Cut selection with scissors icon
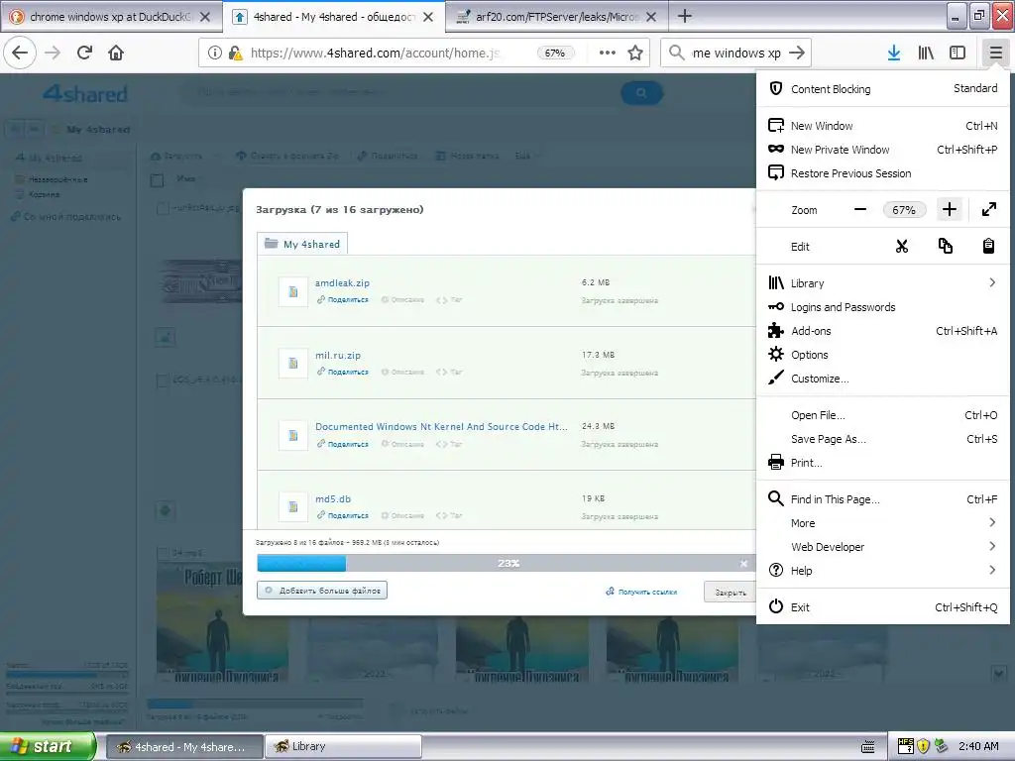The height and width of the screenshot is (761, 1015). [902, 247]
